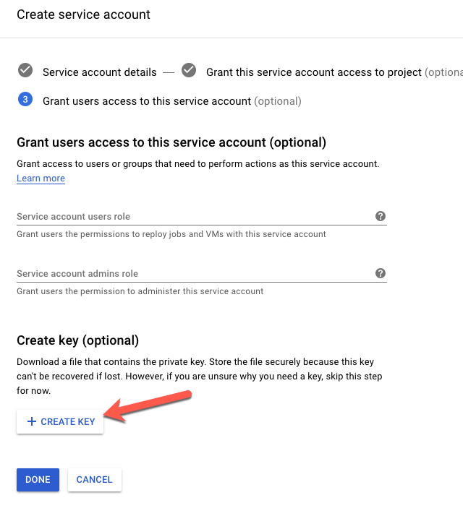Viewport: 463px width, 516px height.
Task: Click the Create key (optional) heading
Action: 77,340
